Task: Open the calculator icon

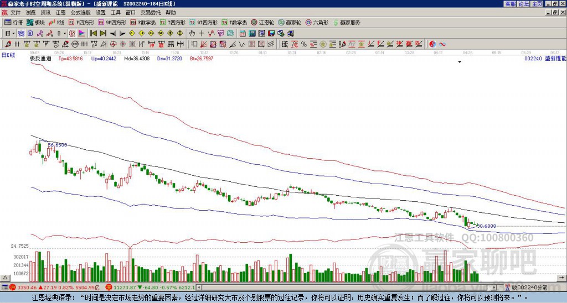Action: pos(252,34)
